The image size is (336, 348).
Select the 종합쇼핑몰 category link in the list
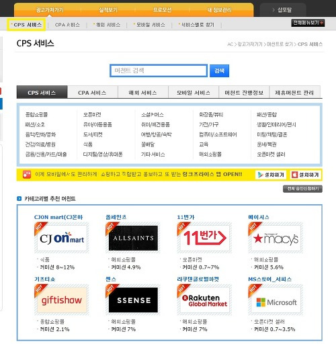click(x=36, y=115)
